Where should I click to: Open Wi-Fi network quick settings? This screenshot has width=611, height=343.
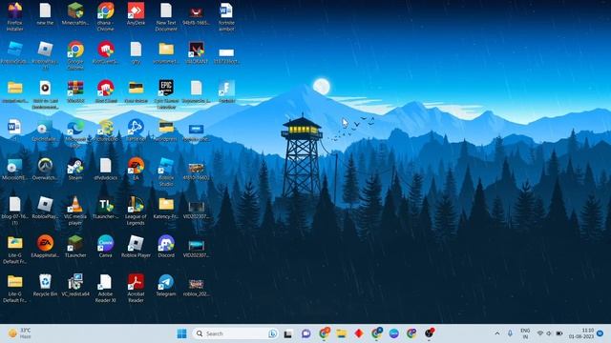point(540,333)
